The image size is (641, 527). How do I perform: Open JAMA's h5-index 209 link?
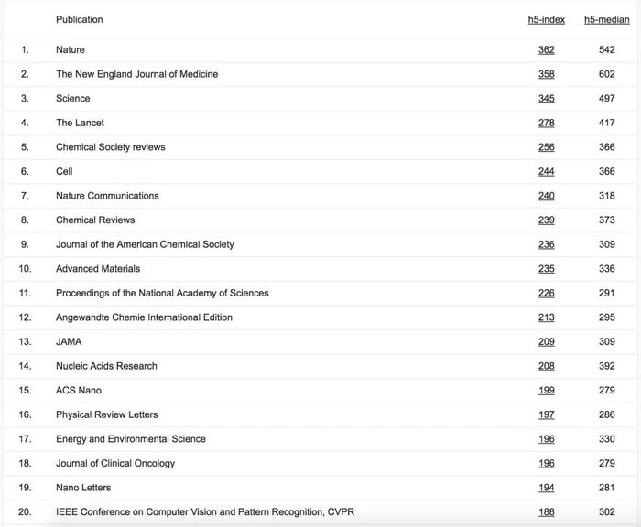[546, 341]
